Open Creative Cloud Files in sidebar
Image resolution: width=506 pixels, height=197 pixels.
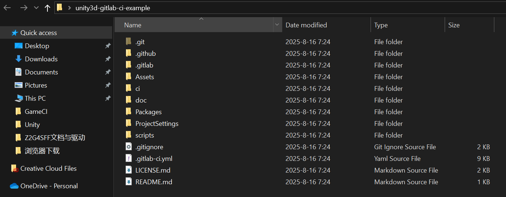pos(44,168)
